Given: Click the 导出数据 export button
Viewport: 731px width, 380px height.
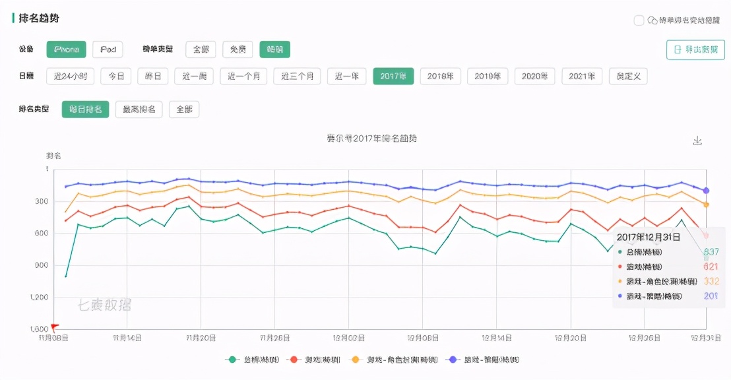Looking at the screenshot, I should click(x=696, y=49).
